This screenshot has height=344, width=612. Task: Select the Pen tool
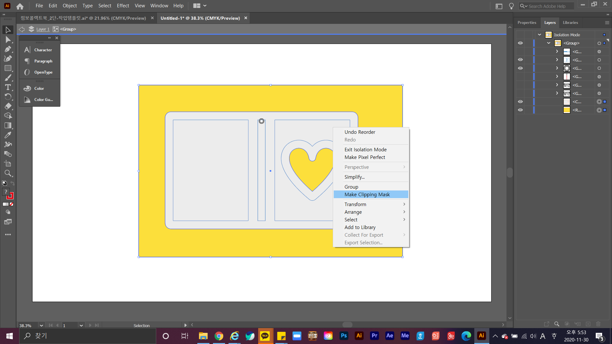coord(8,49)
